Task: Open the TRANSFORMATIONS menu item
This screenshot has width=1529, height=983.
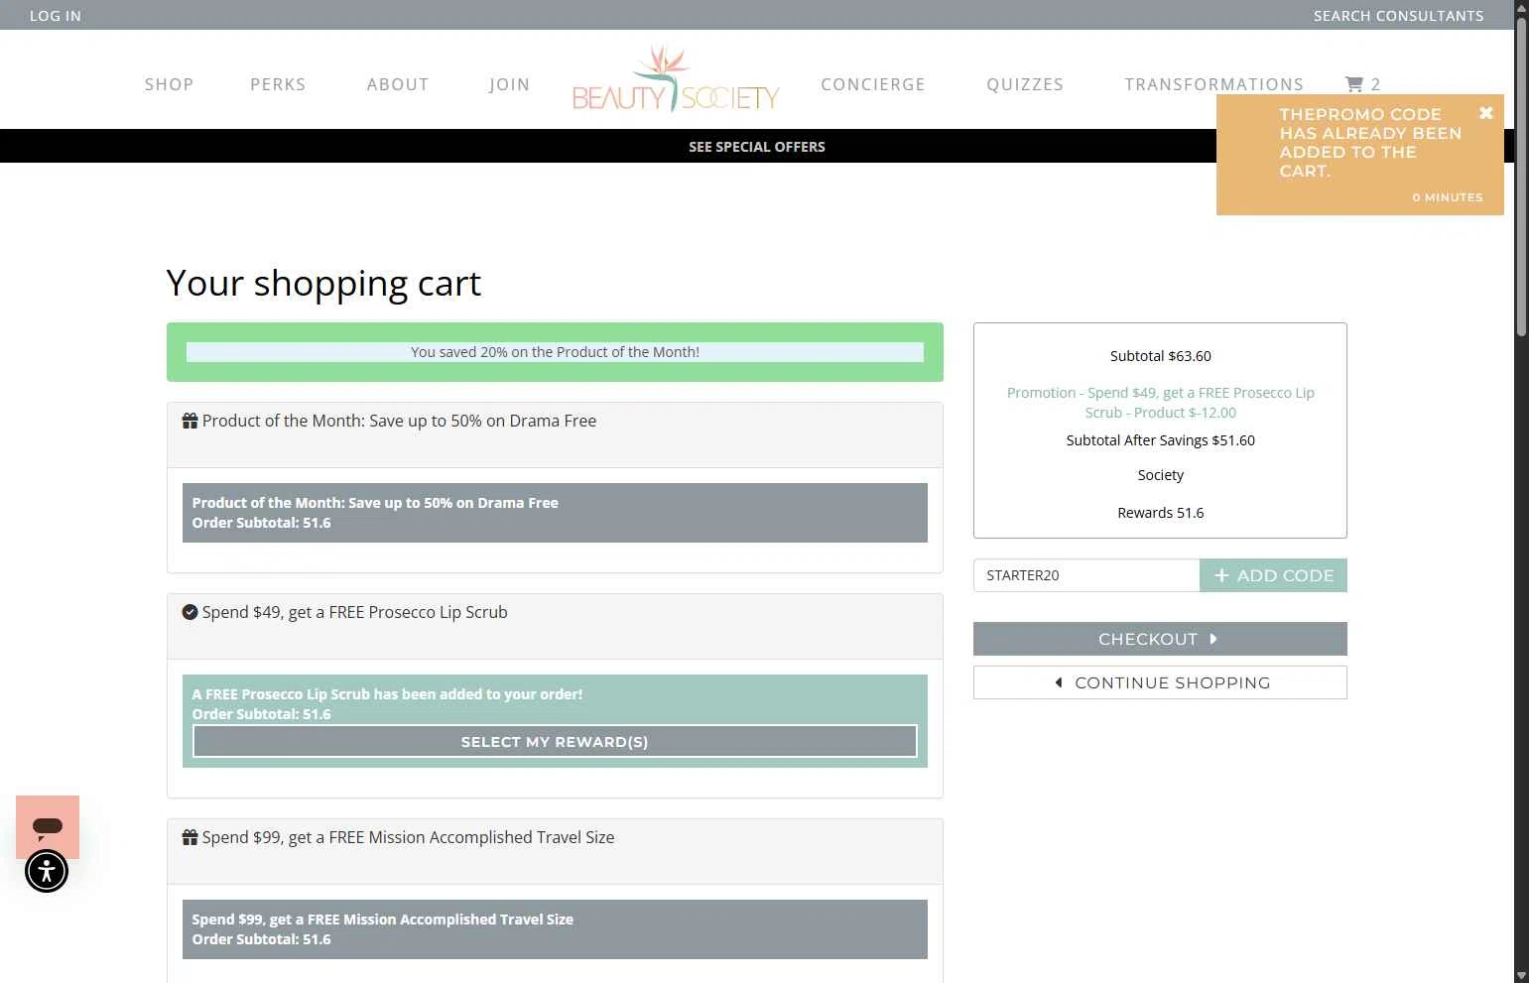Action: 1213,84
